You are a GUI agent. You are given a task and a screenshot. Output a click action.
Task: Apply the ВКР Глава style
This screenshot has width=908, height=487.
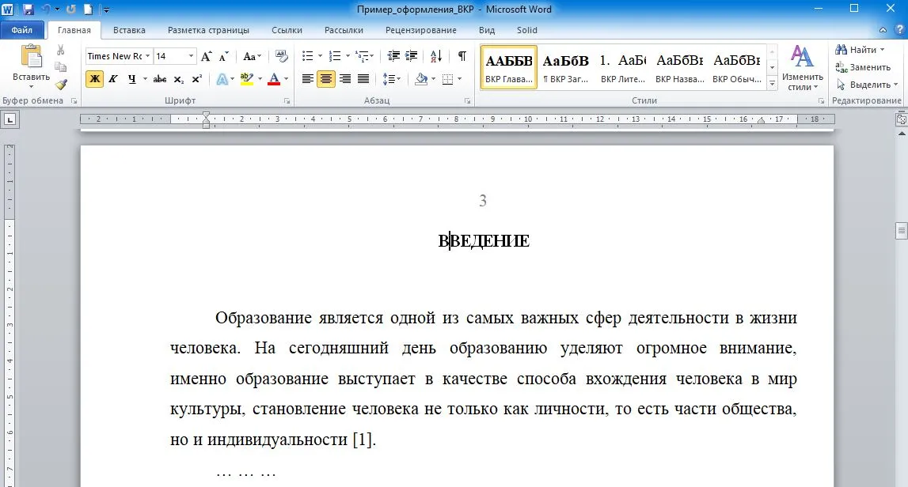point(509,67)
